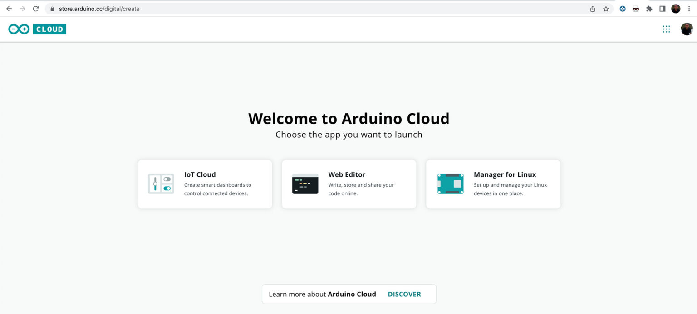
Task: View site information via the lock icon
Action: click(52, 9)
